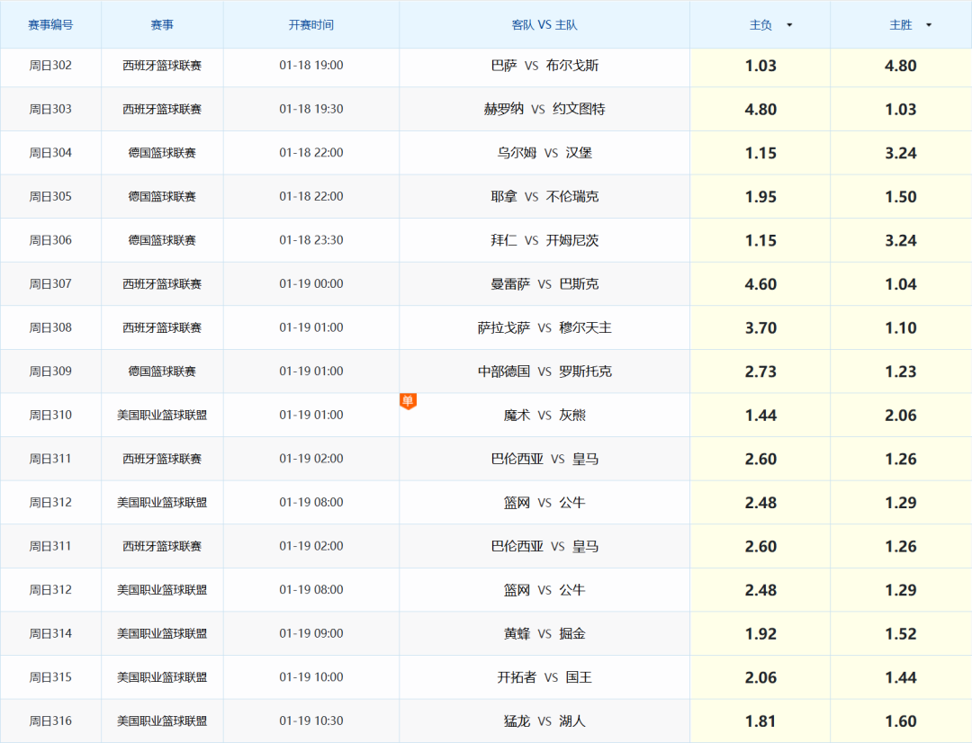Click the orange 单 badge on 魔术 VS 灰熊 row

[x=408, y=401]
